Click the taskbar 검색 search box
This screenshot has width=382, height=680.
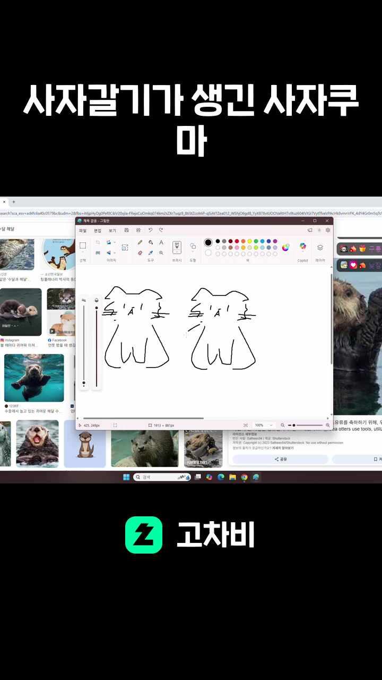coord(162,477)
